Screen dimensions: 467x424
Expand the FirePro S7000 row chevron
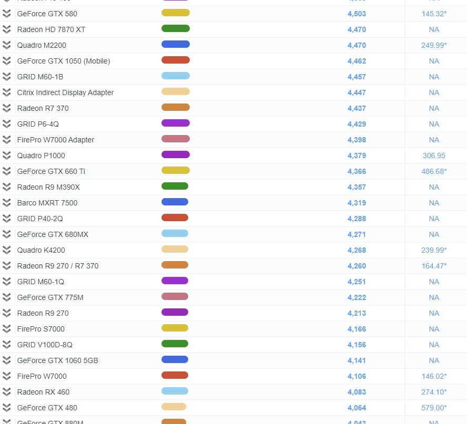click(6, 329)
